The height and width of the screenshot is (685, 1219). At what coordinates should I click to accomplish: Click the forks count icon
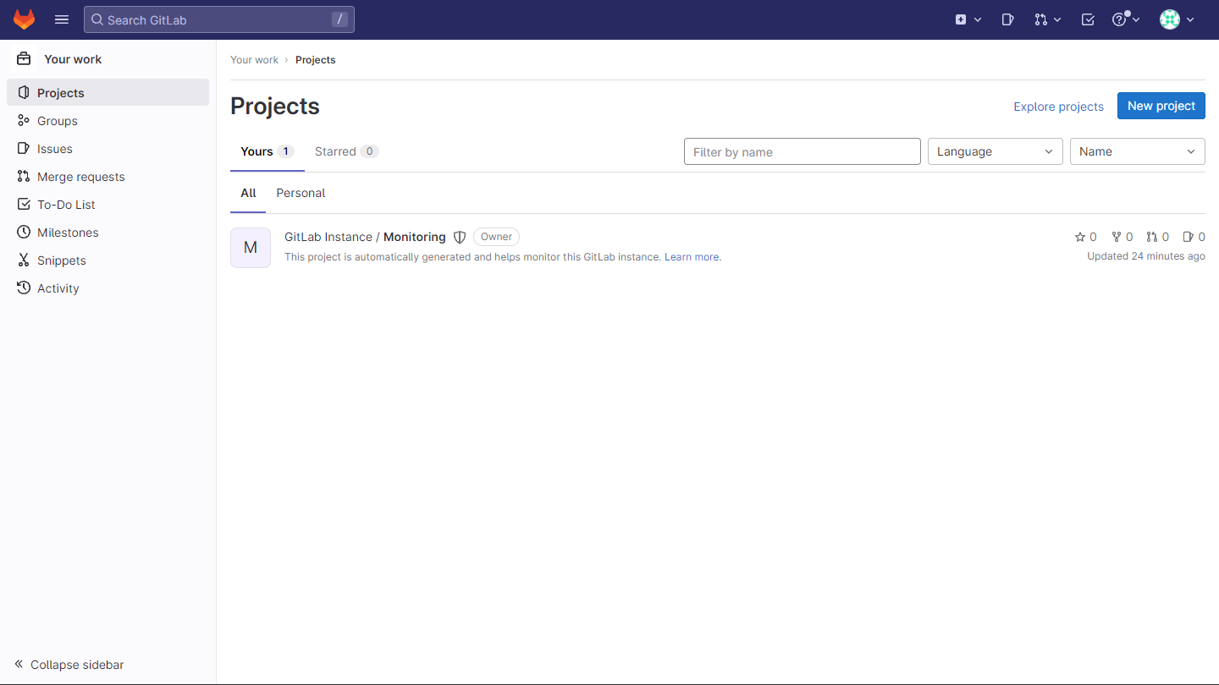pyautogui.click(x=1122, y=237)
